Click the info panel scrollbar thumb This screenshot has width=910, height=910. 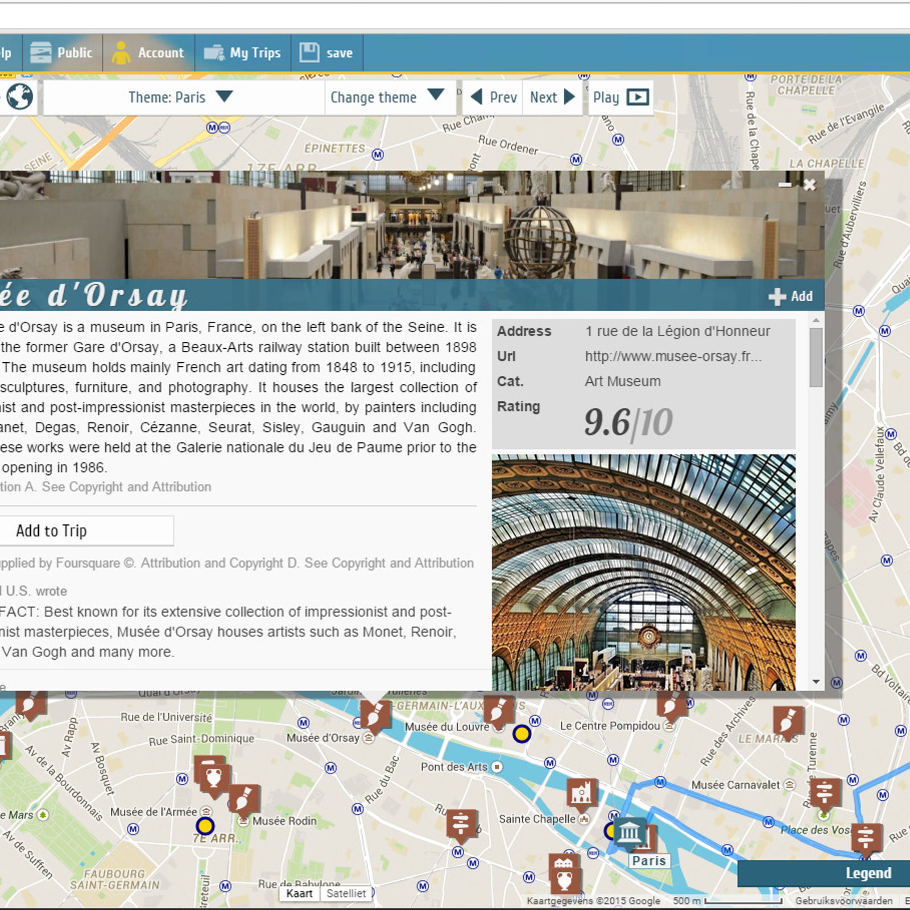click(816, 357)
